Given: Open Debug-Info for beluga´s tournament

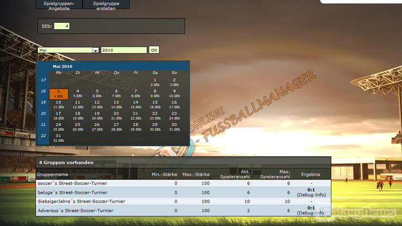Looking at the screenshot, I should (311, 195).
